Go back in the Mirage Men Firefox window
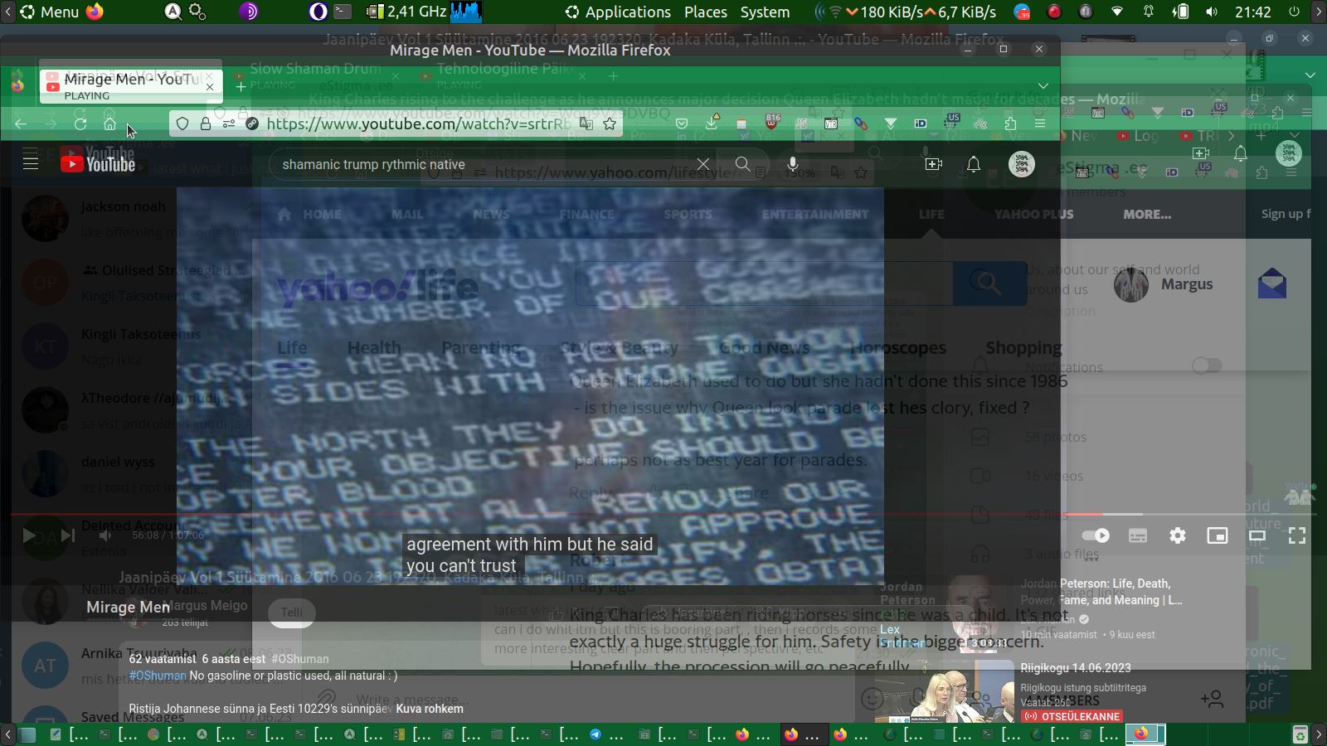This screenshot has width=1327, height=746. tap(21, 124)
